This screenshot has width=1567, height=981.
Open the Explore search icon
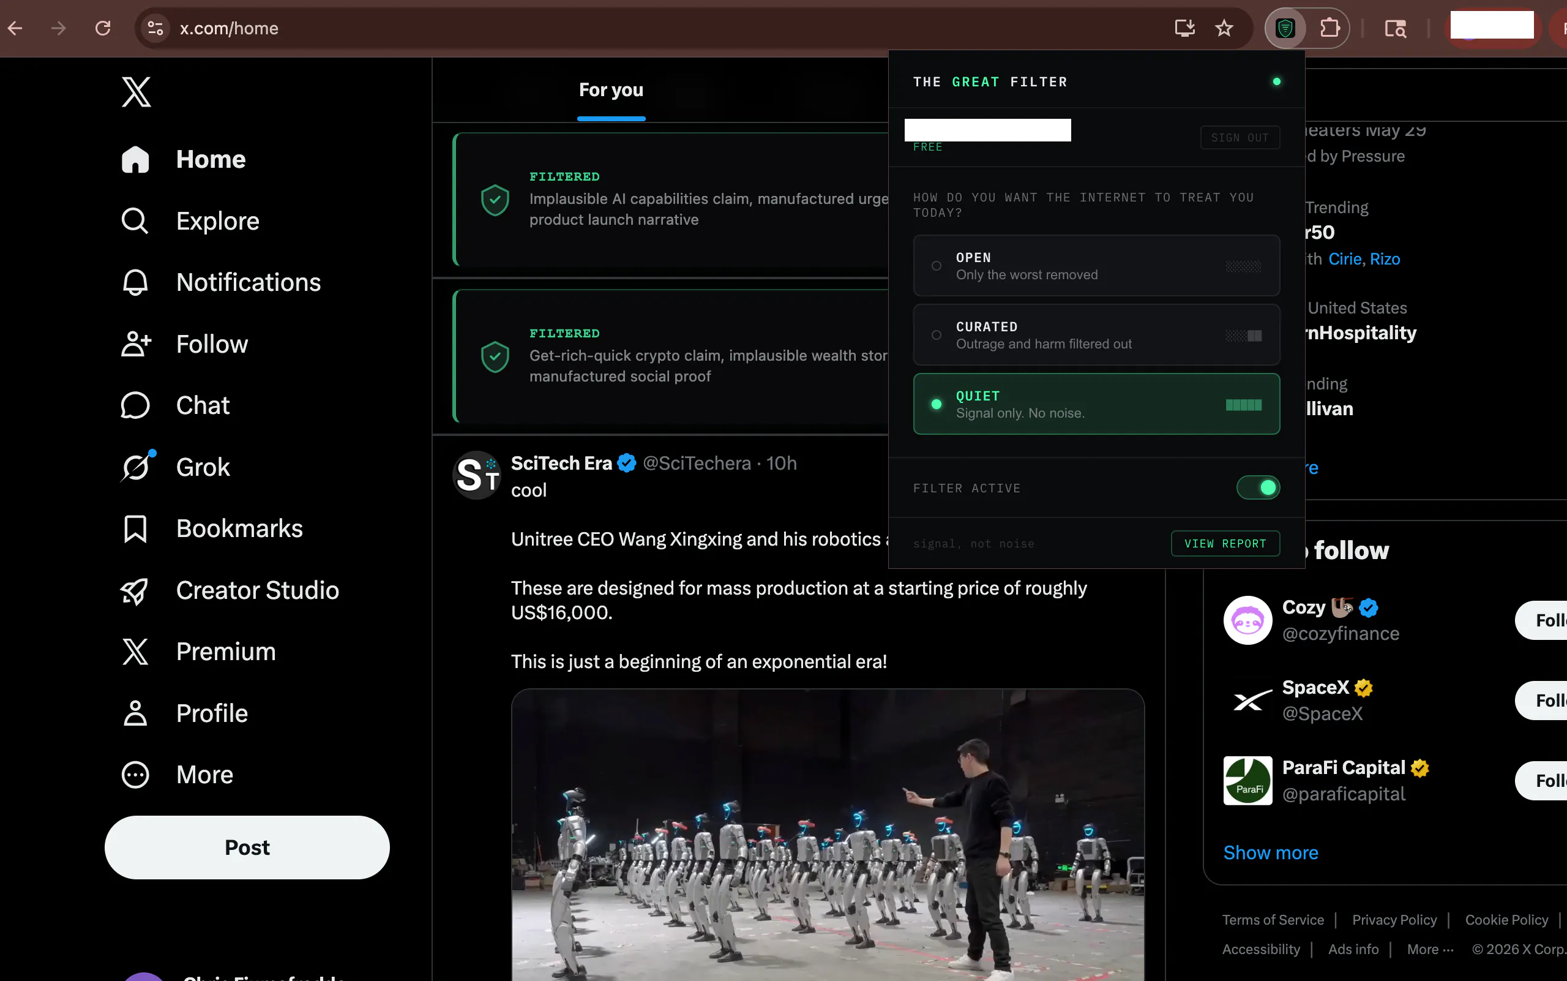point(135,221)
